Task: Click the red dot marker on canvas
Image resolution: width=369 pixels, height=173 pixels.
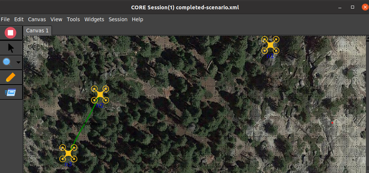Action: click(332, 123)
